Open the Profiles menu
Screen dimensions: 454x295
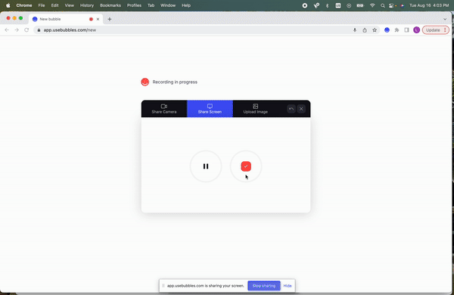tap(134, 5)
